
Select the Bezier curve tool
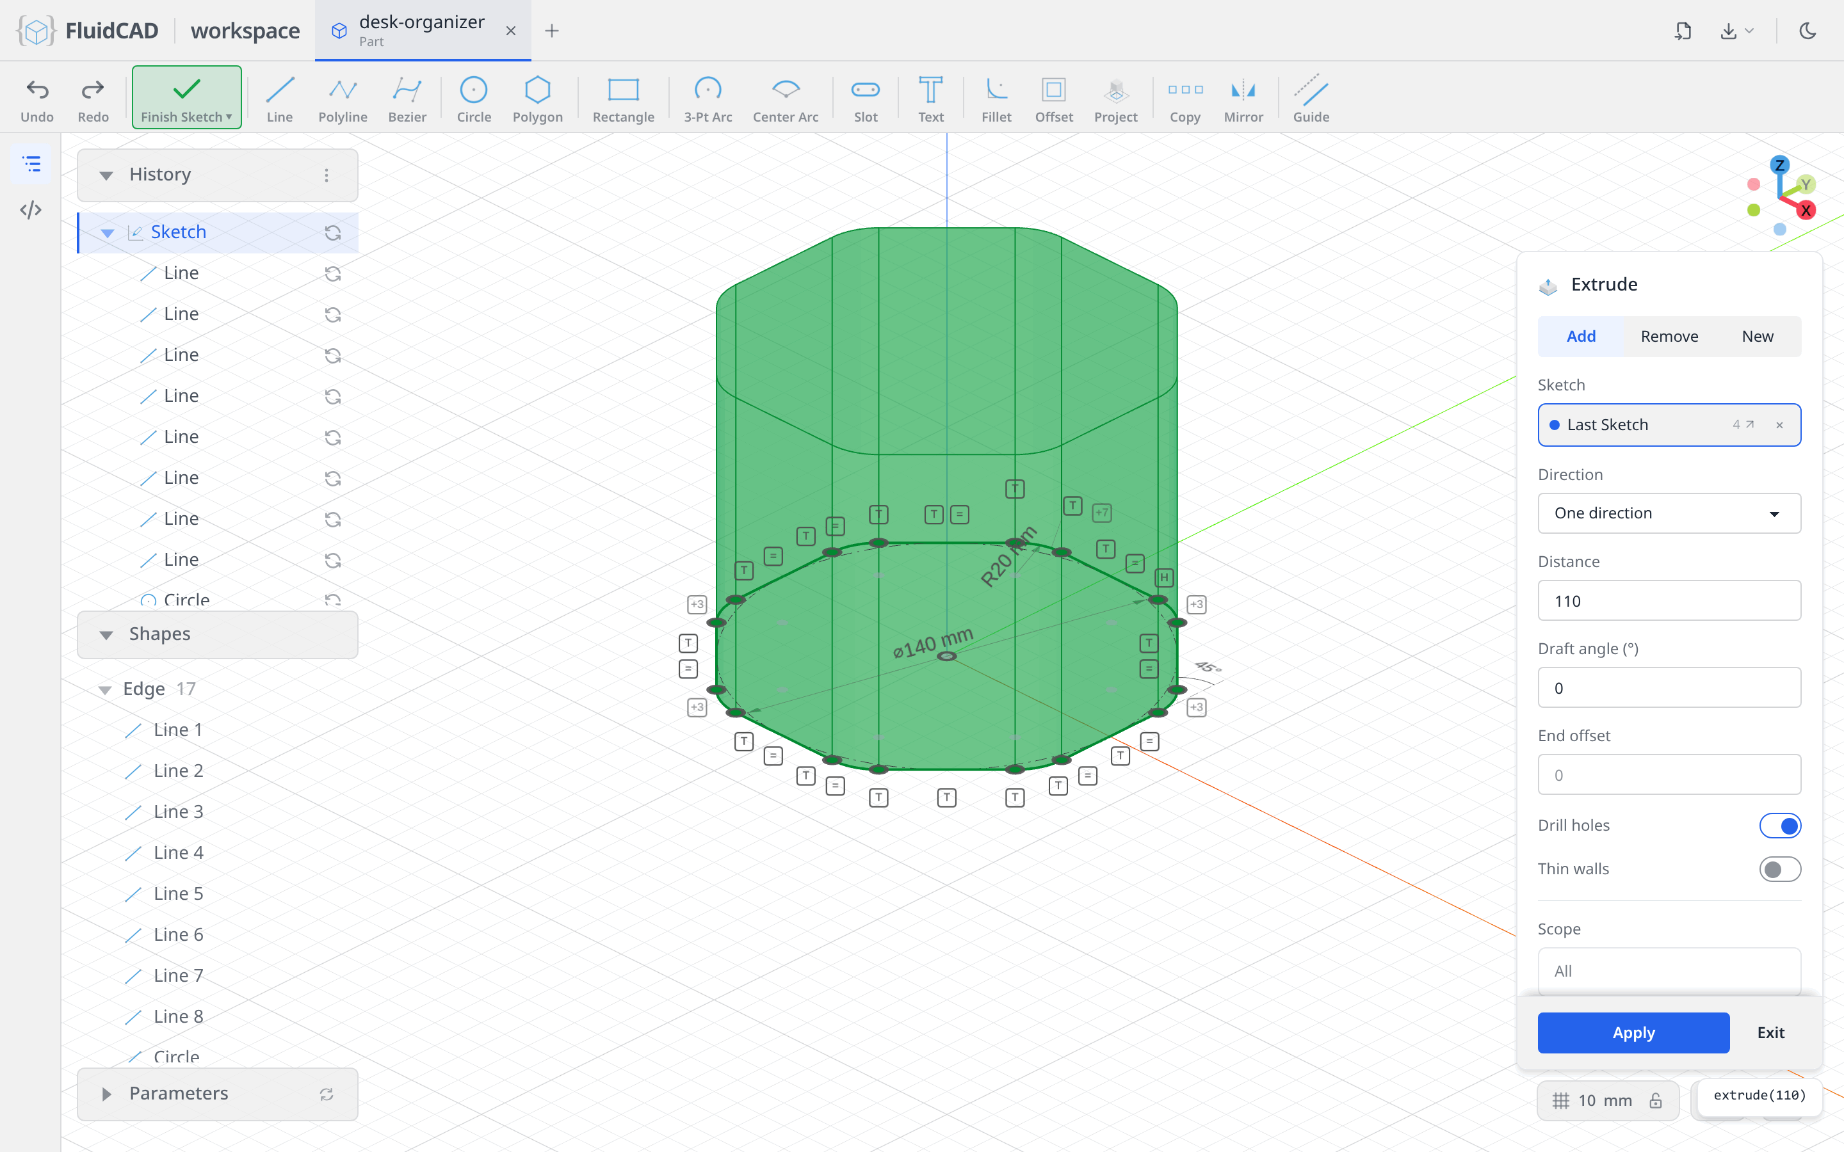407,99
